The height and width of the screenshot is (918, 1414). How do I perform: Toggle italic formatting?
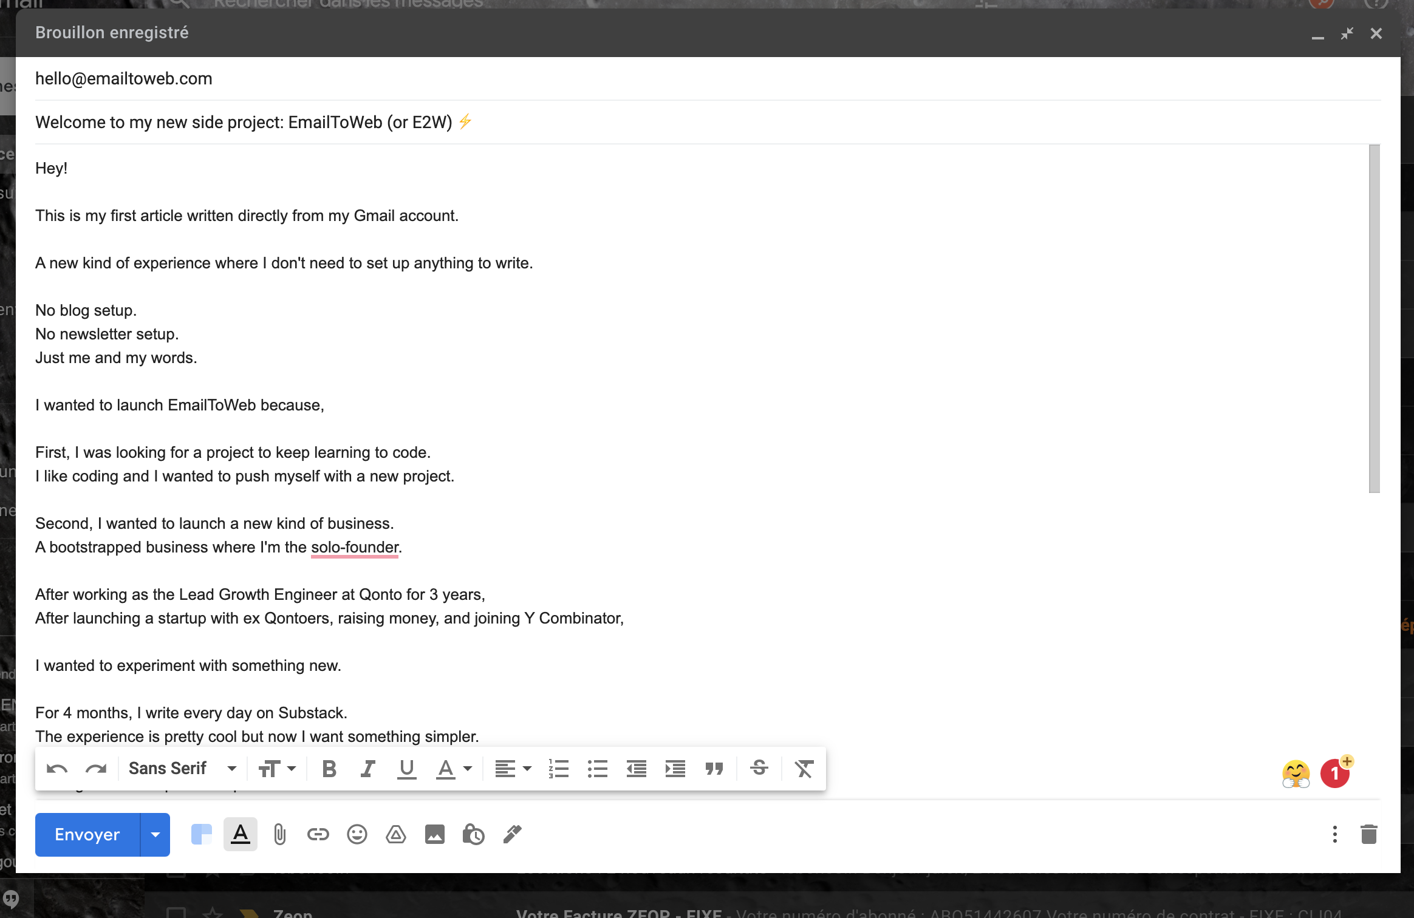pyautogui.click(x=367, y=769)
